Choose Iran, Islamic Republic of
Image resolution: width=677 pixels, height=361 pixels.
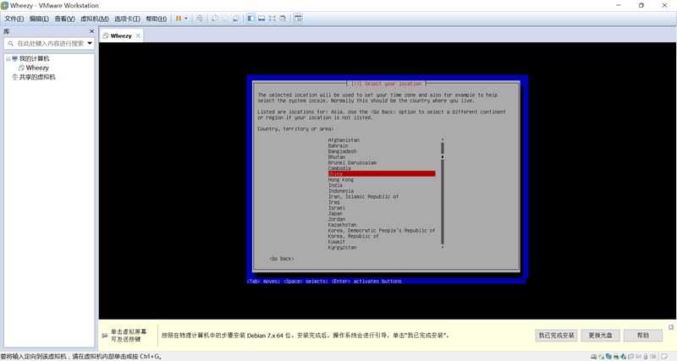pyautogui.click(x=363, y=197)
